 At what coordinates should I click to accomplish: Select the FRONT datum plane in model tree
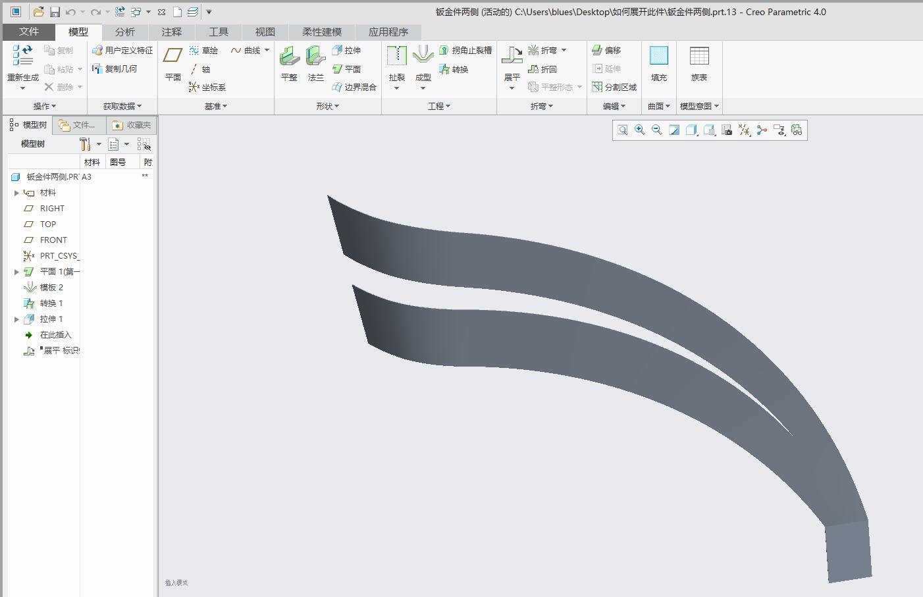click(x=53, y=240)
